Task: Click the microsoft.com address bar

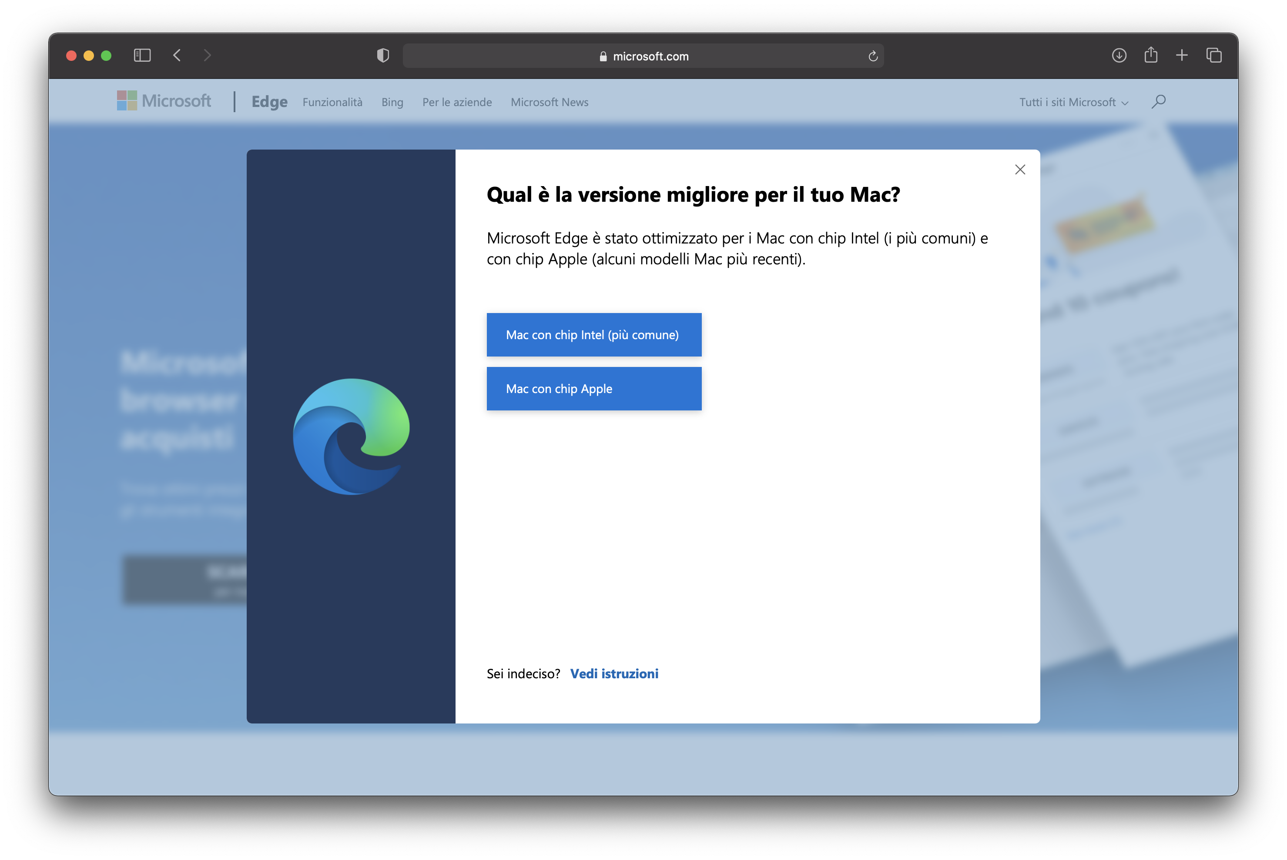Action: [x=643, y=56]
